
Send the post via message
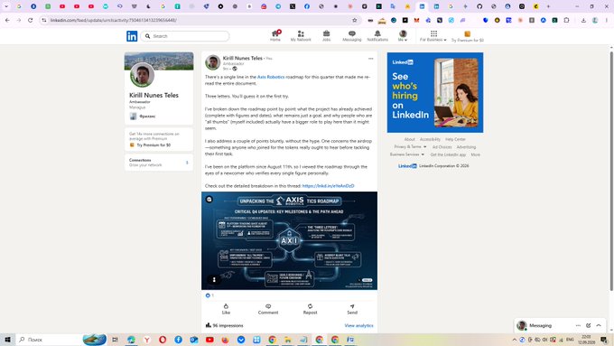[352, 309]
